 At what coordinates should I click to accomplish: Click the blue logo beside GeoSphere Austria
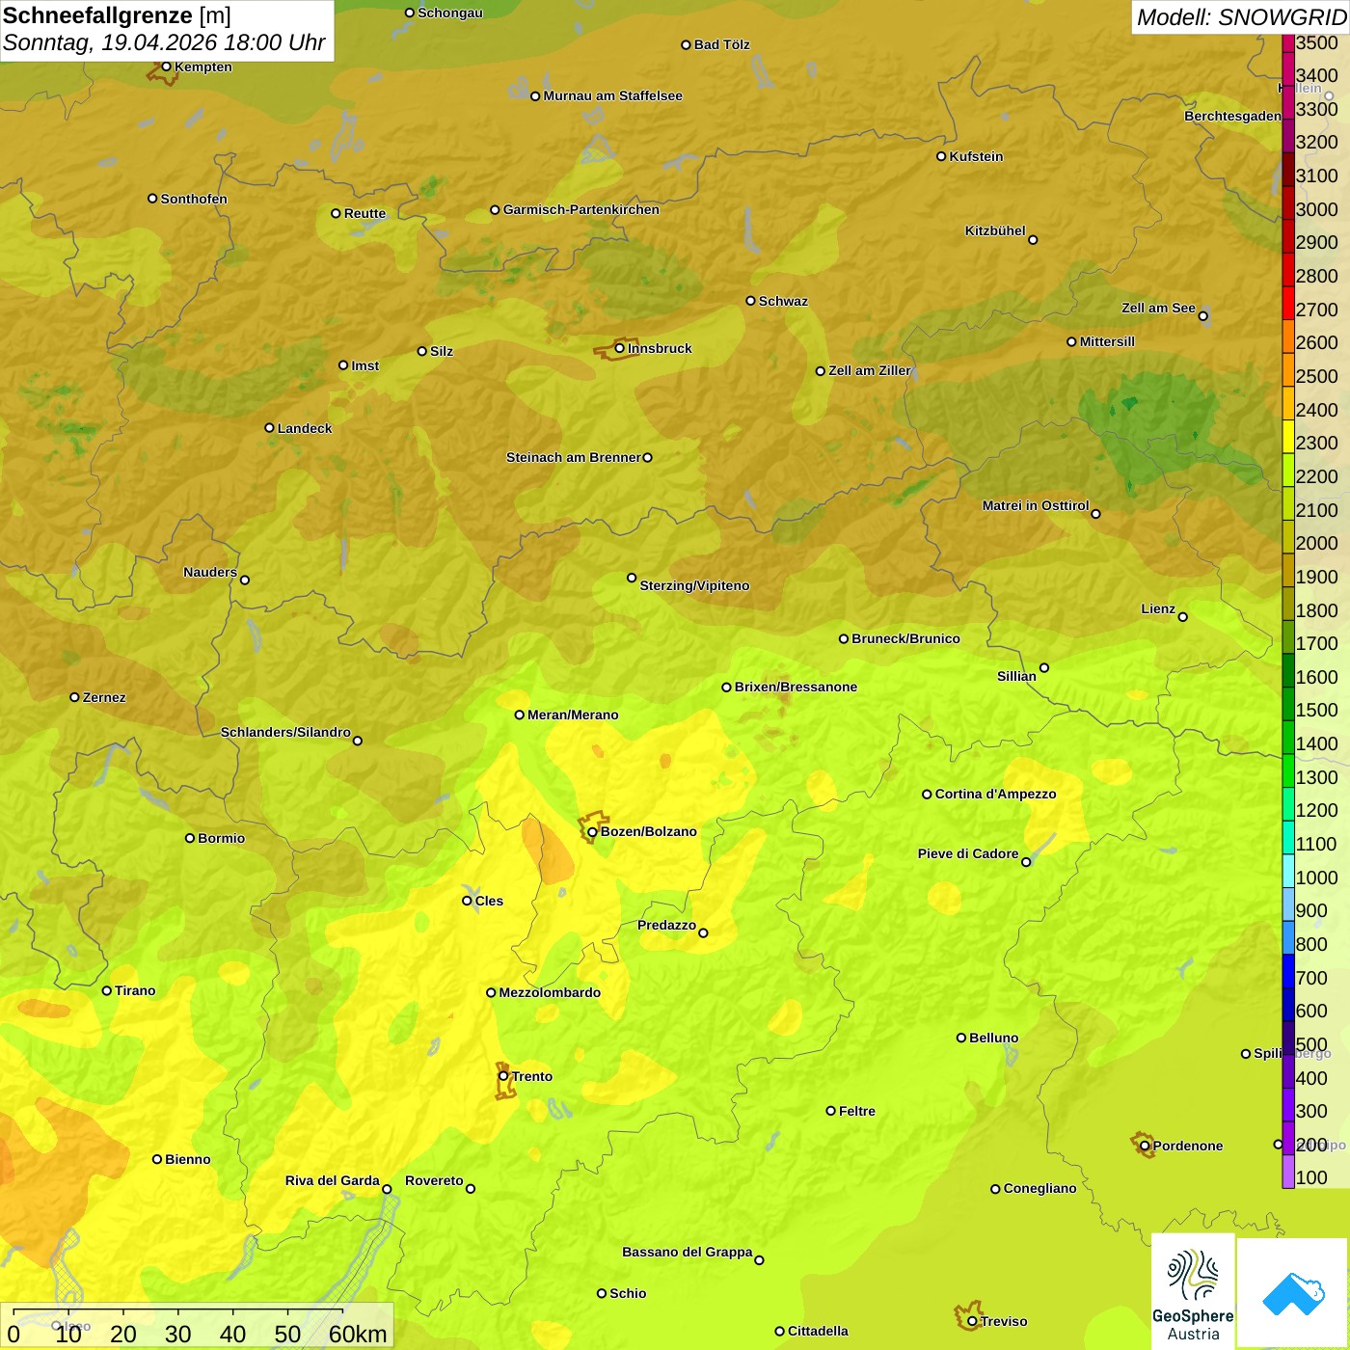1293,1293
